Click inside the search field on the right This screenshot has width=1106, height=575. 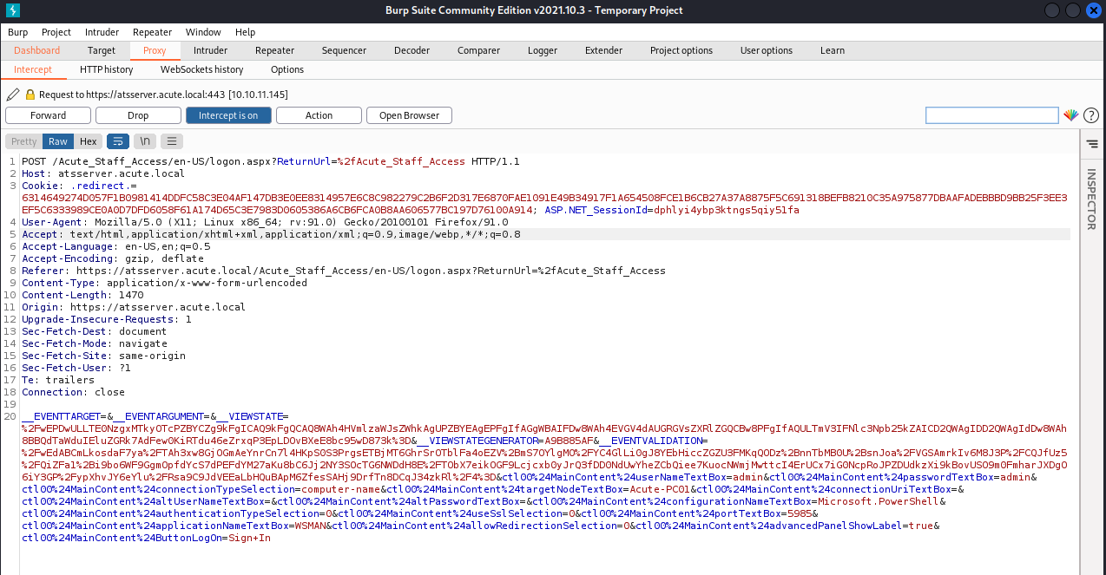point(991,114)
